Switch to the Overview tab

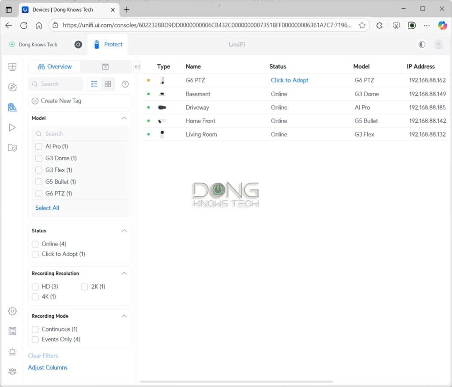55,67
